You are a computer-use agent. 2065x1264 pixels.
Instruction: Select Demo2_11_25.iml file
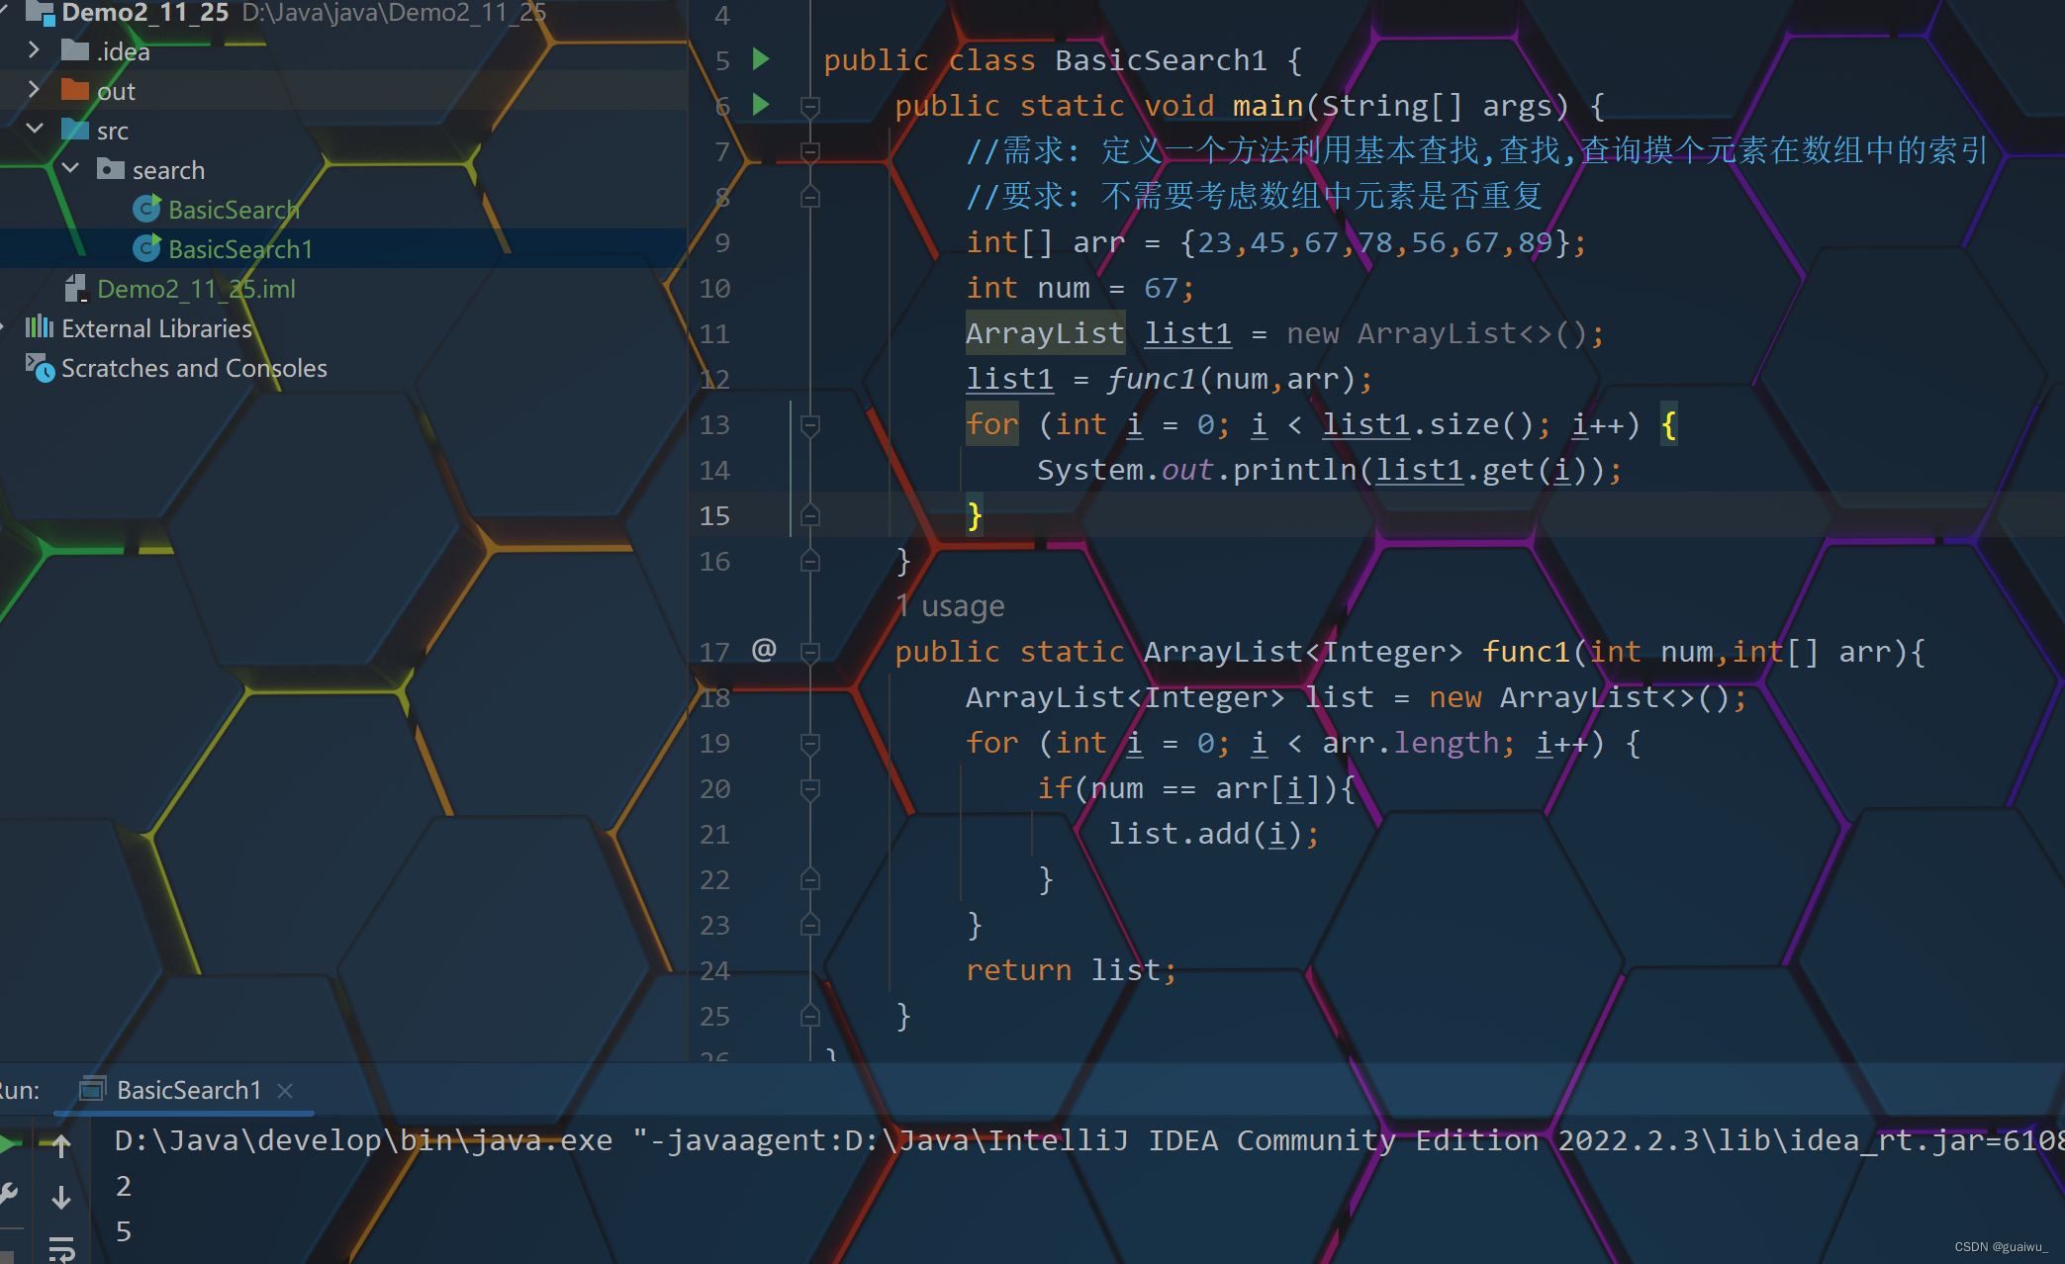195,289
